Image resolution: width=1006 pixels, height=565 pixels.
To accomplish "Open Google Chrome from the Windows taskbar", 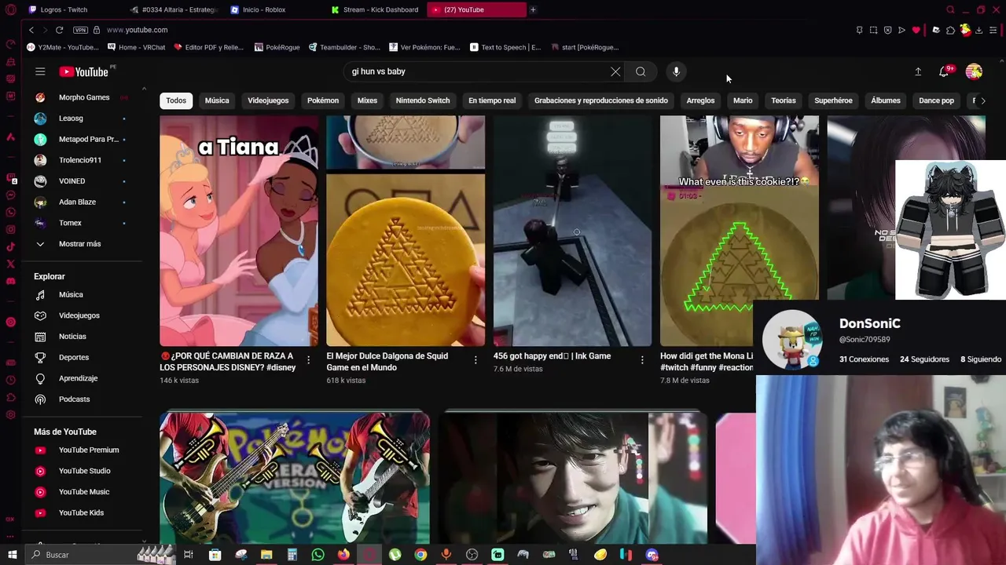I will tap(420, 555).
